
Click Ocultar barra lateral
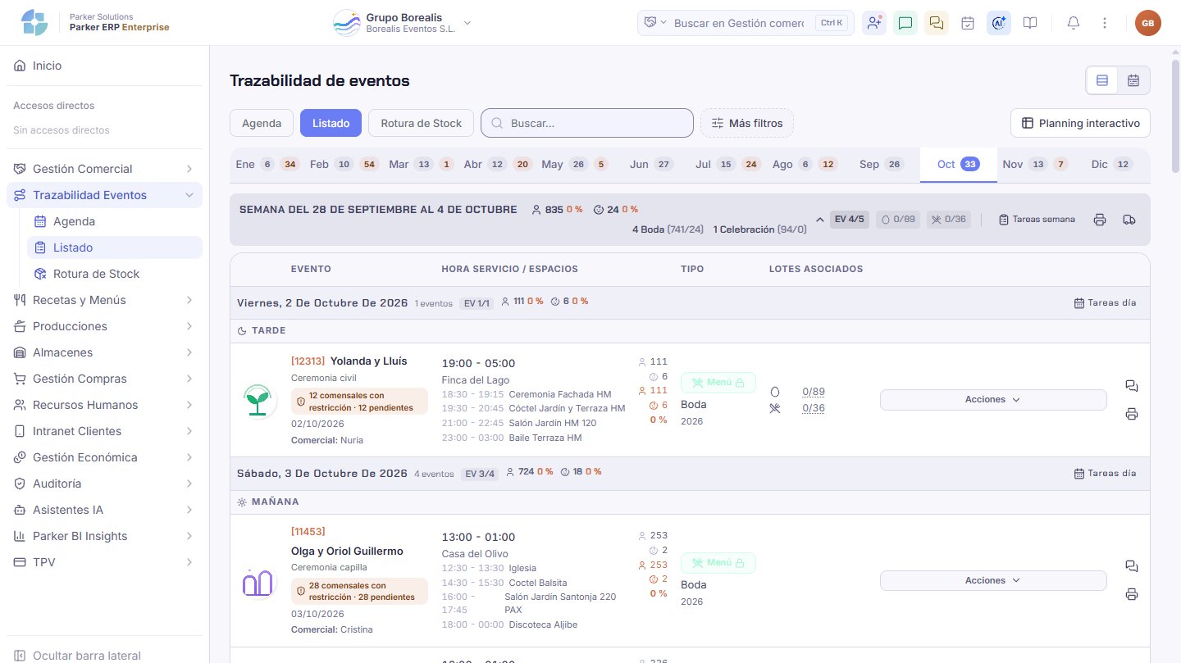tap(104, 656)
